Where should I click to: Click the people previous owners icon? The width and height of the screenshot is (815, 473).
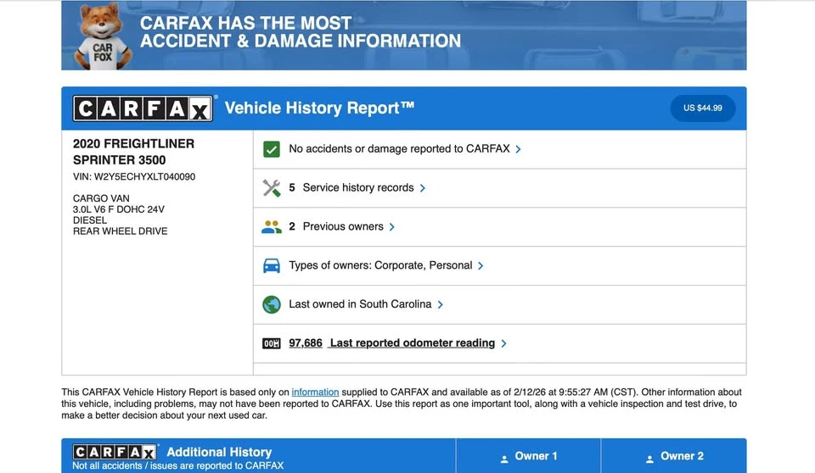(272, 227)
